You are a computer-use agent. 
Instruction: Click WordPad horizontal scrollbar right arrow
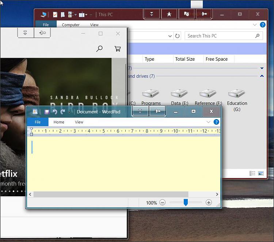click(x=217, y=194)
